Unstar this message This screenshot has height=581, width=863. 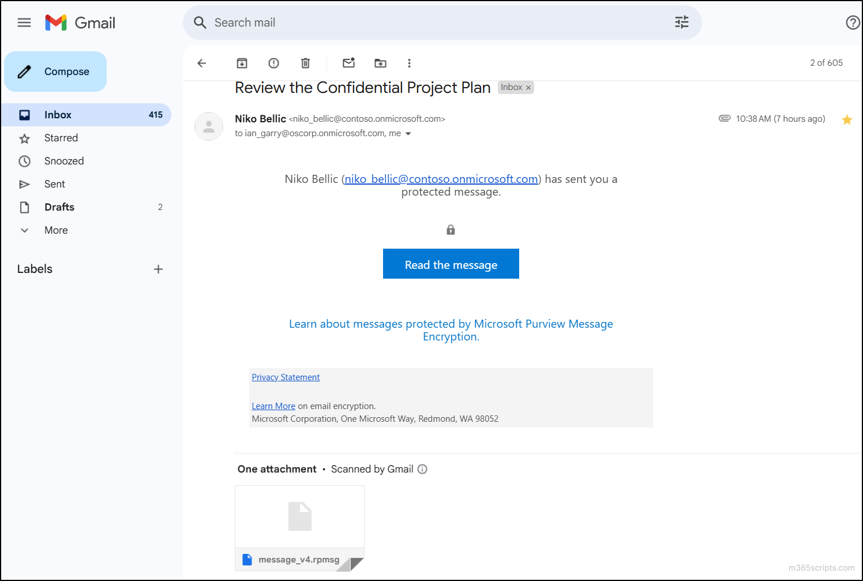847,119
